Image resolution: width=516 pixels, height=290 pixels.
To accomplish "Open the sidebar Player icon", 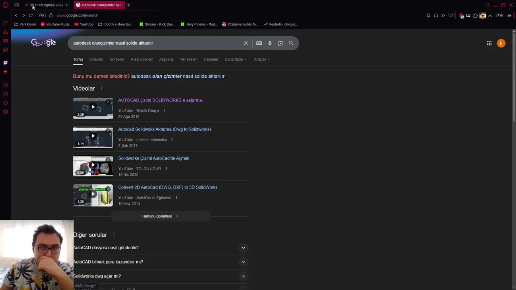I will [x=6, y=85].
